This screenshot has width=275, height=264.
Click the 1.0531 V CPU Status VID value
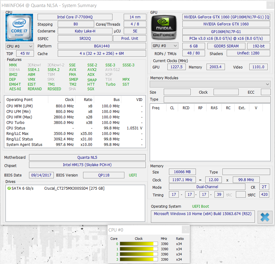[134, 128]
